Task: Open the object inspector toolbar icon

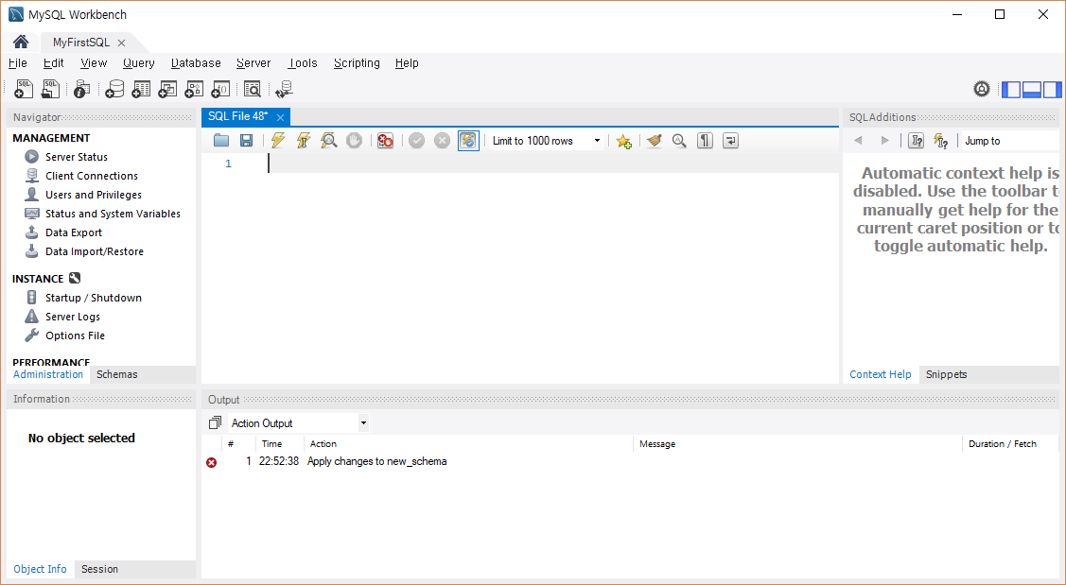Action: 81,88
